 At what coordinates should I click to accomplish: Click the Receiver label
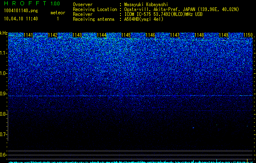tap(83, 14)
